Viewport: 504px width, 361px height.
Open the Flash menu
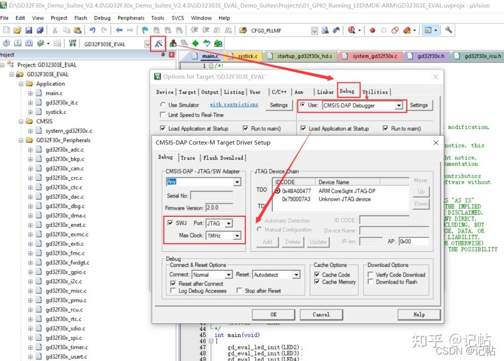pos(80,18)
